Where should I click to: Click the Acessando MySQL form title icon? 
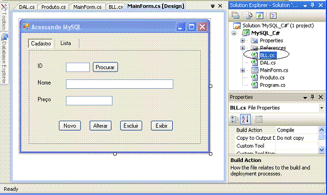point(26,27)
